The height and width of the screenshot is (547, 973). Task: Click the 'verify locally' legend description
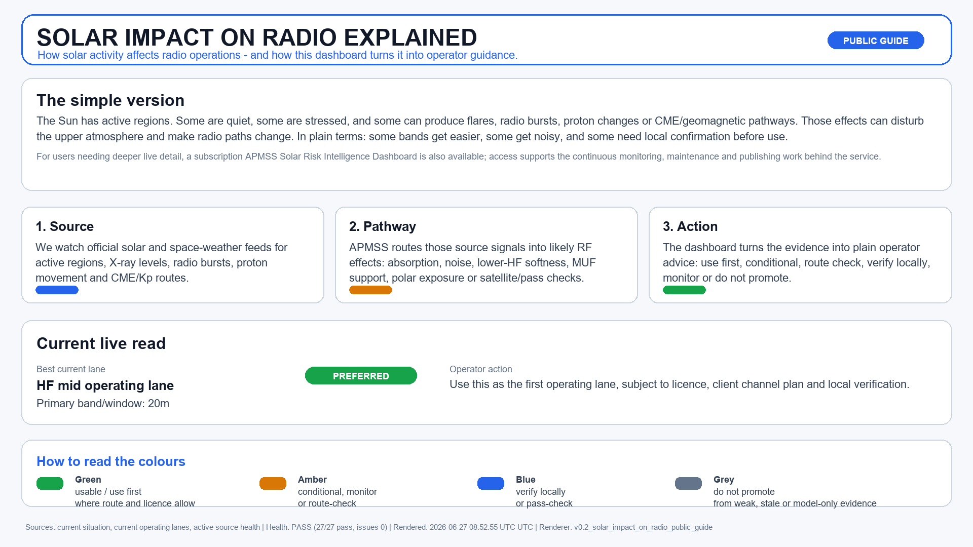tap(541, 492)
